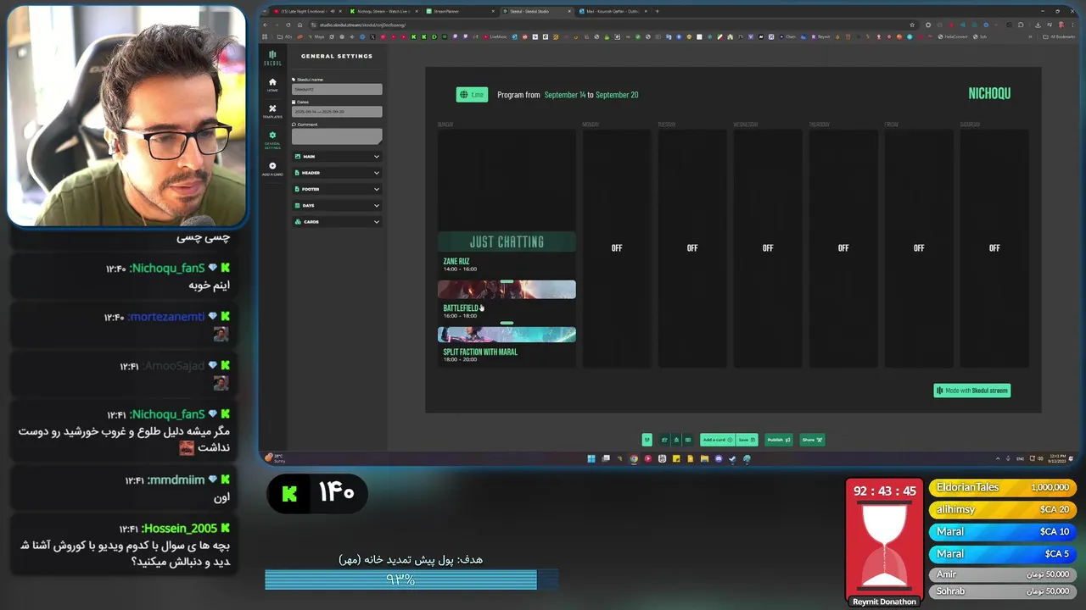
Task: Open Steam from the Windows taskbar
Action: [x=733, y=458]
